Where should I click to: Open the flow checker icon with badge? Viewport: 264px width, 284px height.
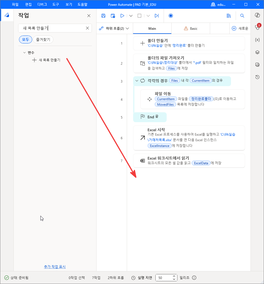click(x=257, y=27)
